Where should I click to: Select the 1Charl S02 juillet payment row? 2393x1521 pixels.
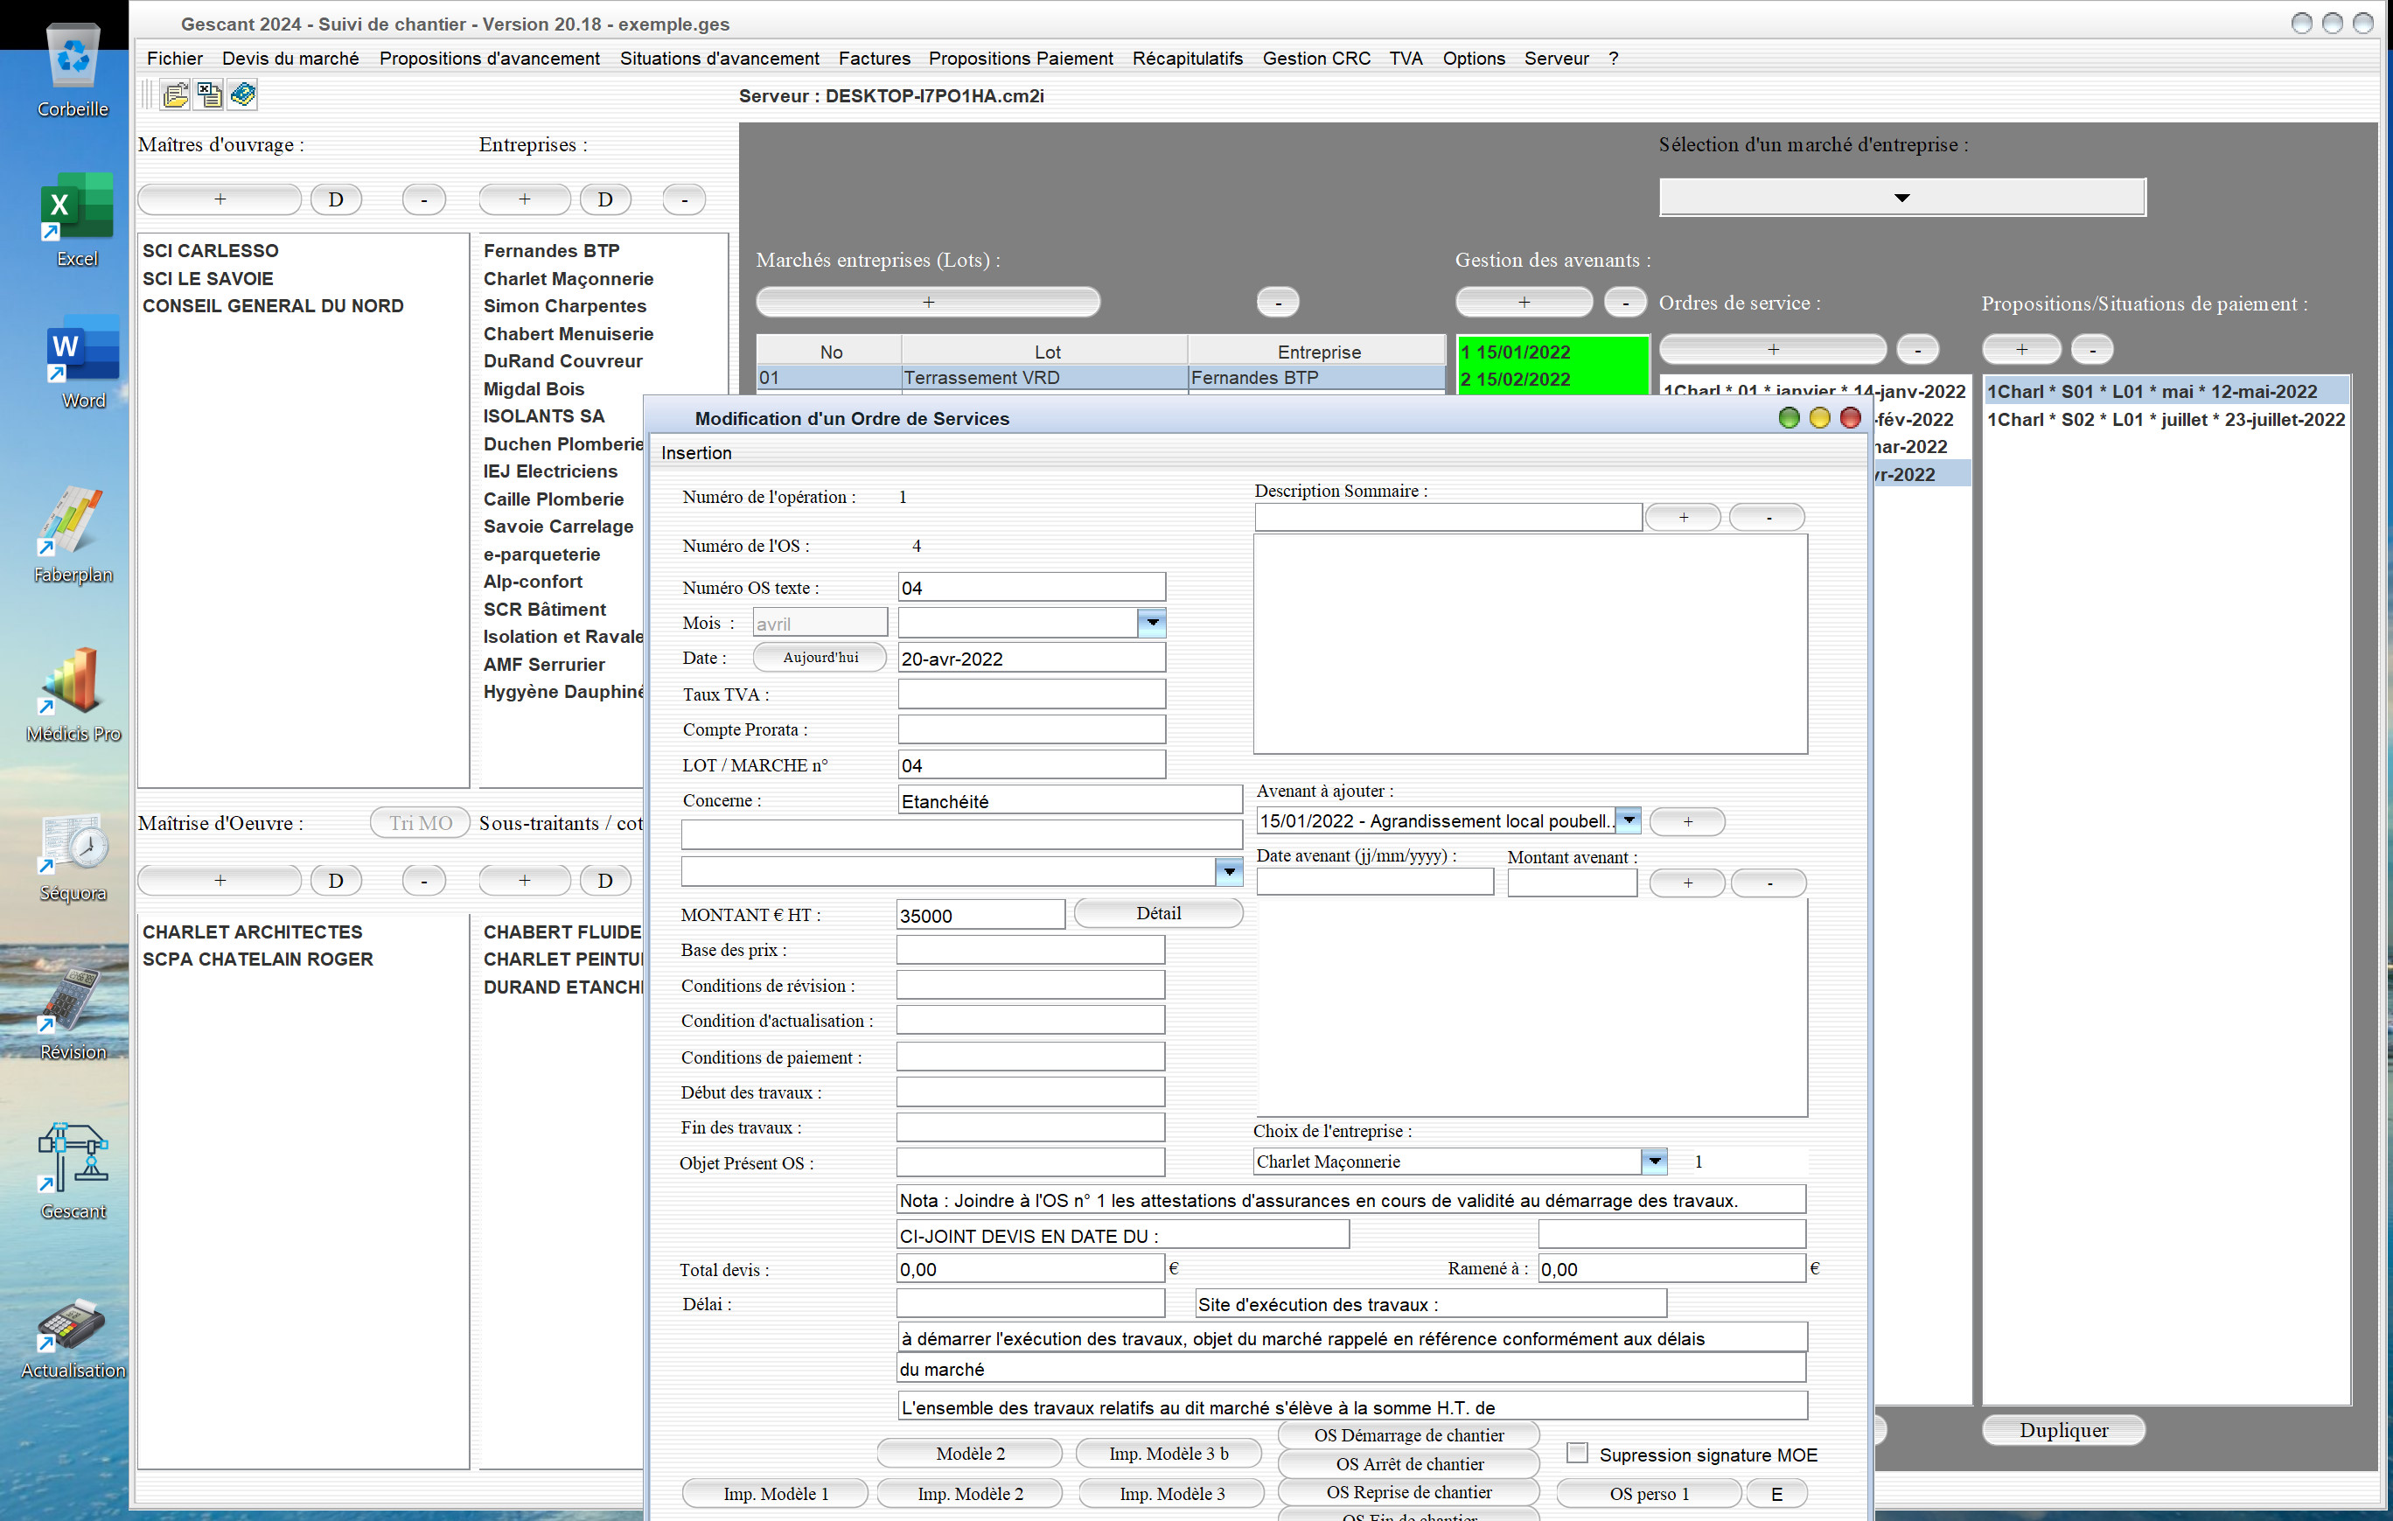(x=2166, y=419)
